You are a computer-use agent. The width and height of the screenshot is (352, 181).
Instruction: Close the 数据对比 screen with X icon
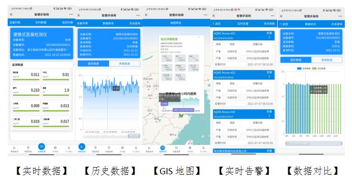click(281, 16)
